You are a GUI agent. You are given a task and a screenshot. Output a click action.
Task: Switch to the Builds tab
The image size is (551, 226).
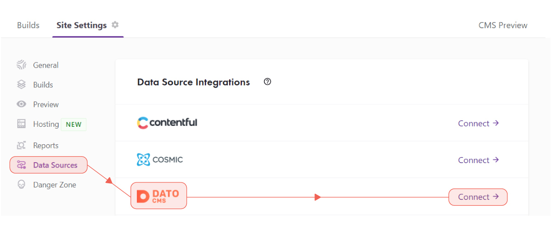coord(28,25)
